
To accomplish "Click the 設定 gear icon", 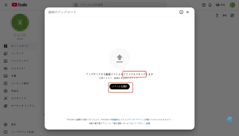I will click(x=6, y=124).
